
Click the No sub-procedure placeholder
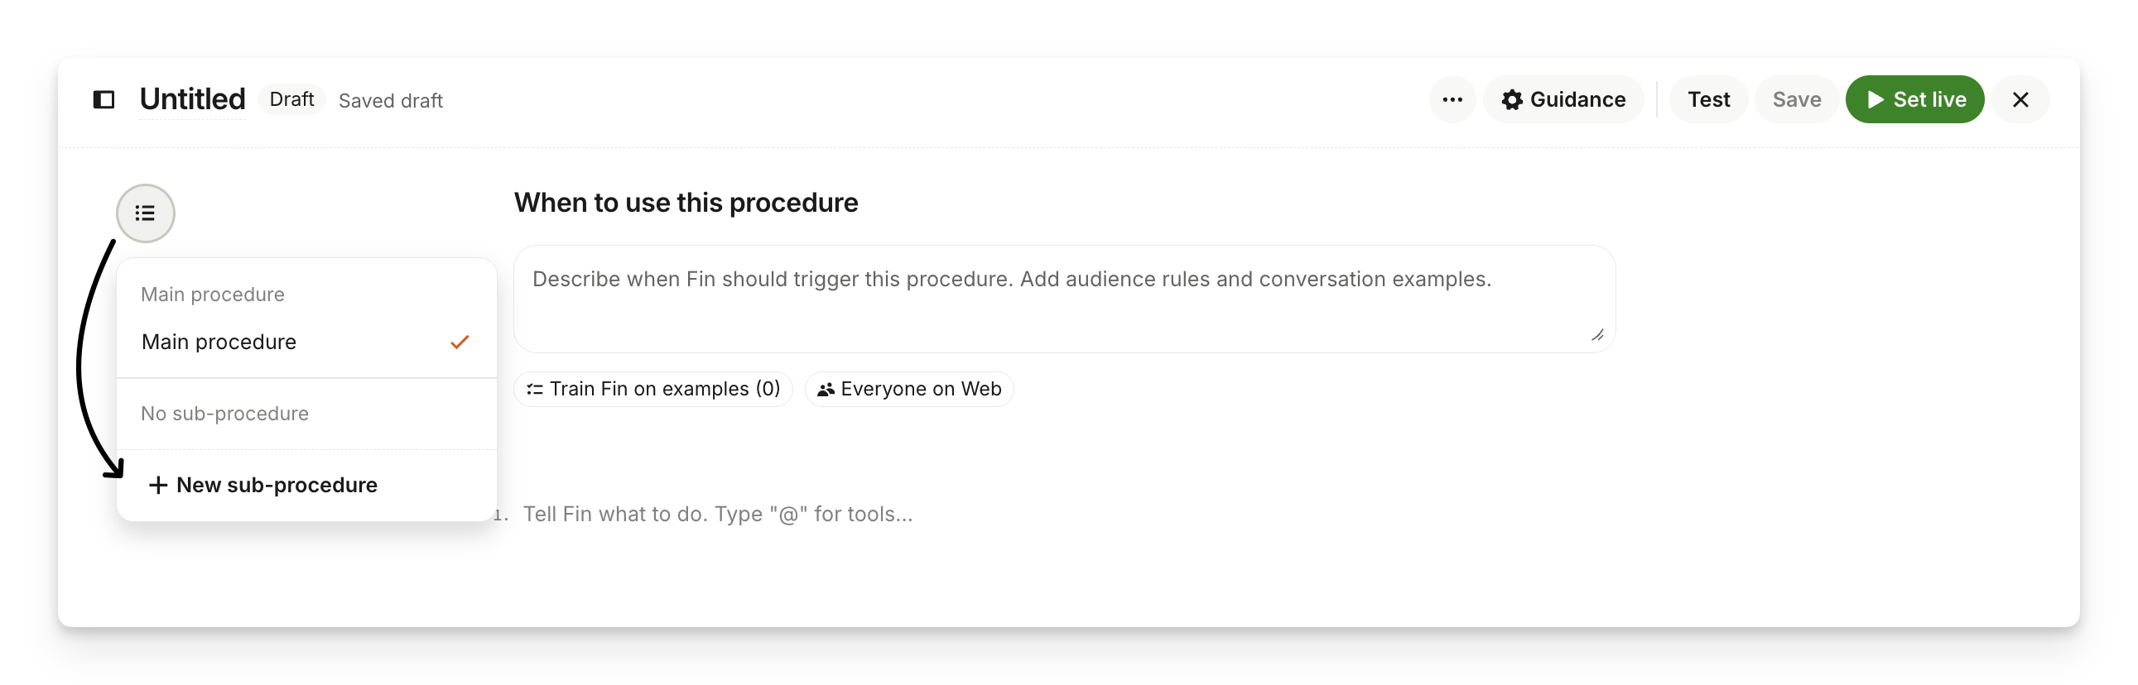[x=225, y=414]
